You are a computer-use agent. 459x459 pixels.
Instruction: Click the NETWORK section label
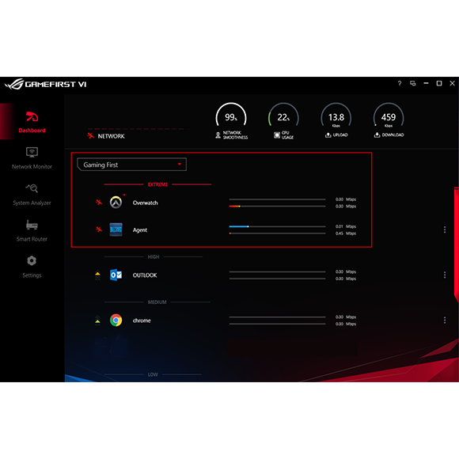[x=111, y=136]
